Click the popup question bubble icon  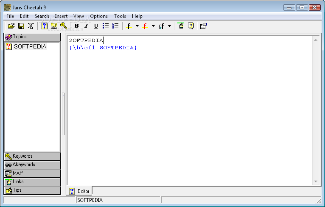191,26
